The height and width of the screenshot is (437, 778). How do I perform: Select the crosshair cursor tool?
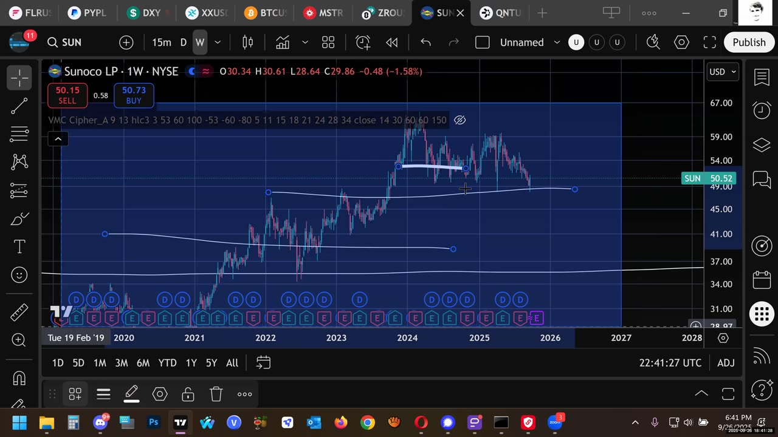(19, 78)
